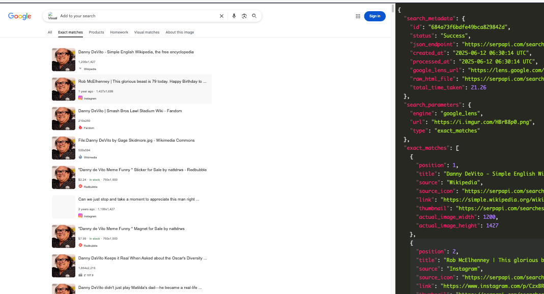544x294 pixels.
Task: Click the Visual image chip in search box
Action: click(52, 16)
